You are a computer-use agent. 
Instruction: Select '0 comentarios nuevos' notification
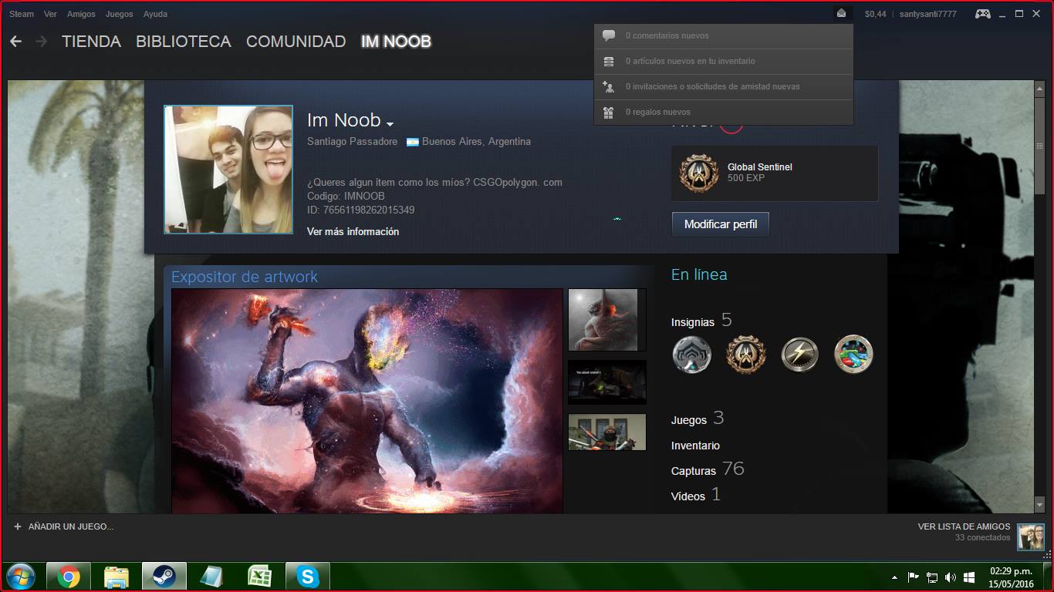click(724, 35)
